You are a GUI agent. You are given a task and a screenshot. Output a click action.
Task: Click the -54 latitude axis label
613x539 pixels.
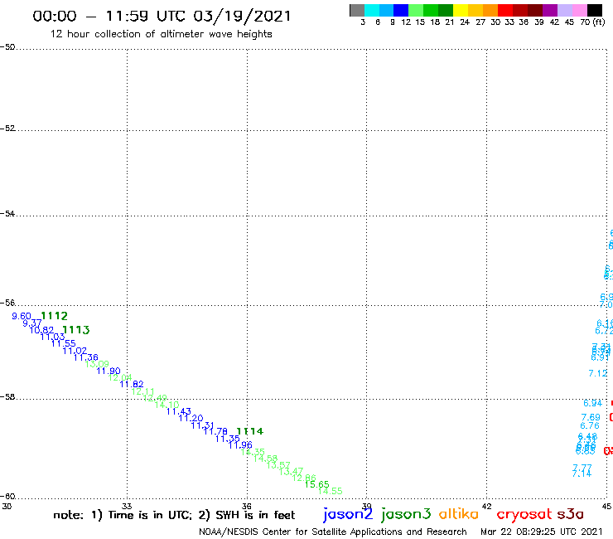point(7,214)
